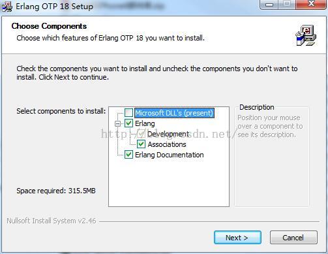Minimize the Erlang OTP 18 Setup window
The height and width of the screenshot is (254, 328).
coord(269,5)
